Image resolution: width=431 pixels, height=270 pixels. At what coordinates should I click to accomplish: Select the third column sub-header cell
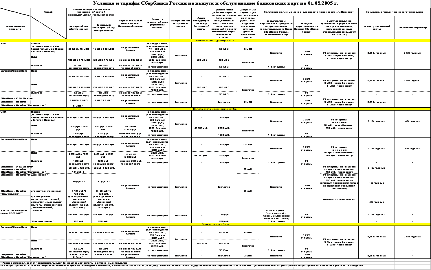79,28
